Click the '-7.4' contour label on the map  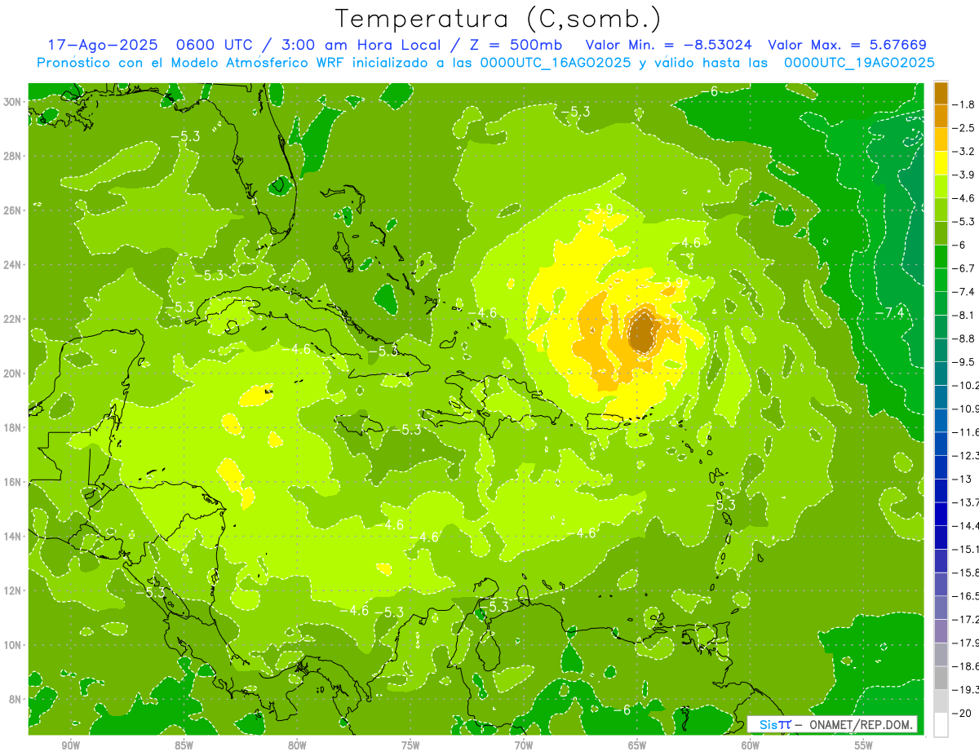[x=889, y=312]
